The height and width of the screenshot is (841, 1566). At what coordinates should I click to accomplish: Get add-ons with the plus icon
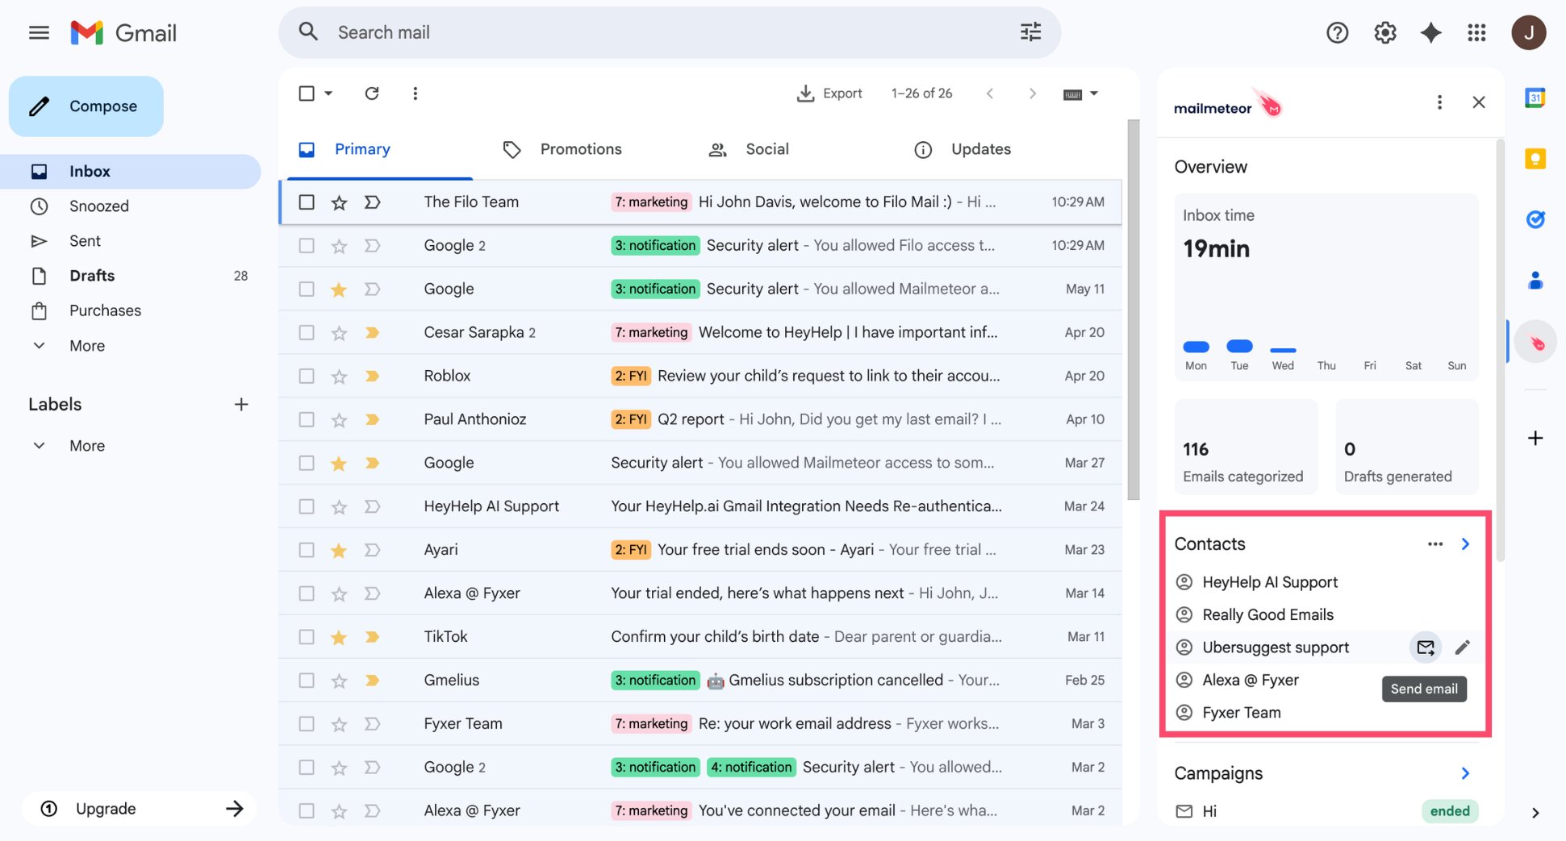1535,438
